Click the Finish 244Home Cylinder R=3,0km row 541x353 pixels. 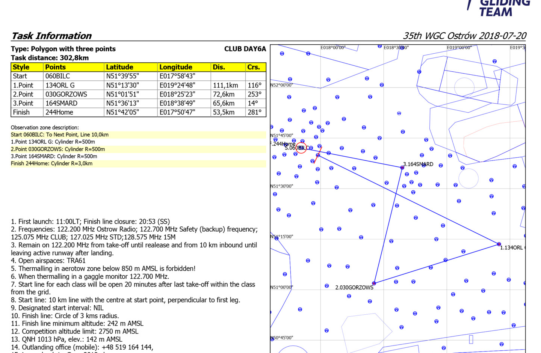click(x=51, y=164)
